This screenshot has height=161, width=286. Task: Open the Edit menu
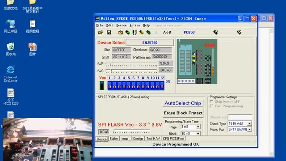pyautogui.click(x=109, y=25)
